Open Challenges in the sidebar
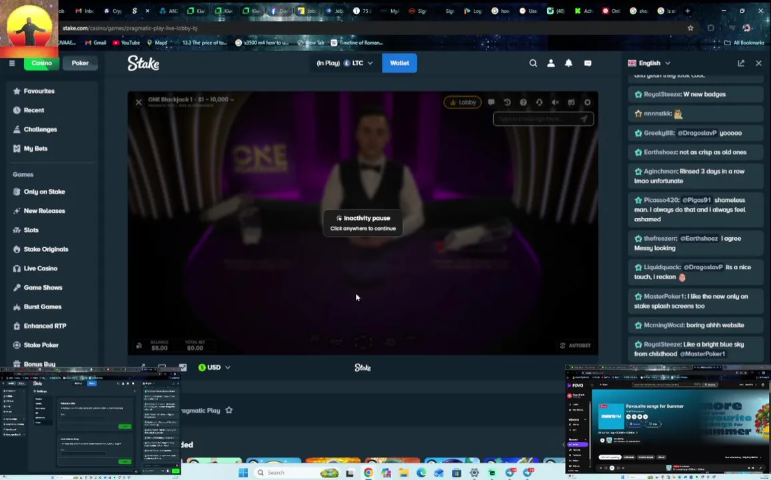Viewport: 771px width, 480px height. (40, 129)
